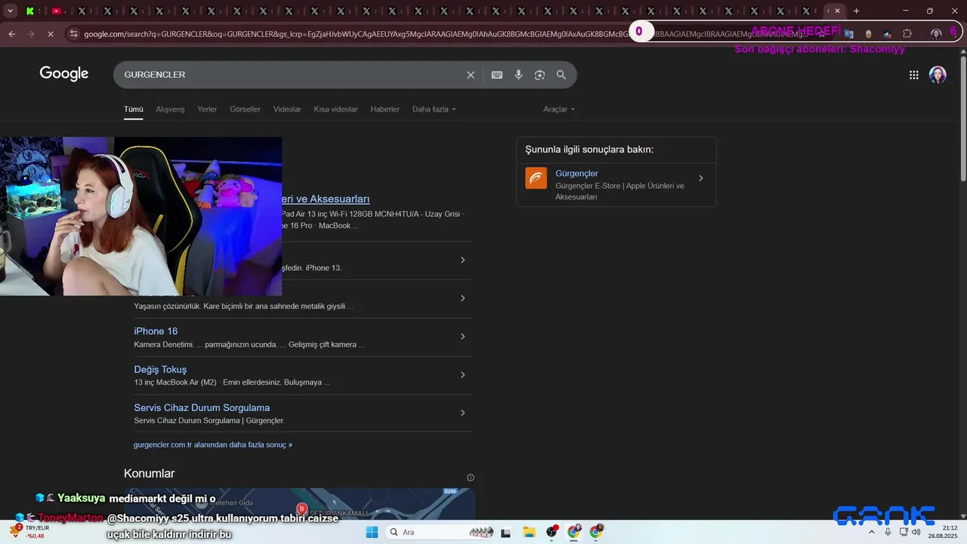Viewport: 967px width, 544px height.
Task: Open OBS Studio from the taskbar
Action: click(551, 532)
